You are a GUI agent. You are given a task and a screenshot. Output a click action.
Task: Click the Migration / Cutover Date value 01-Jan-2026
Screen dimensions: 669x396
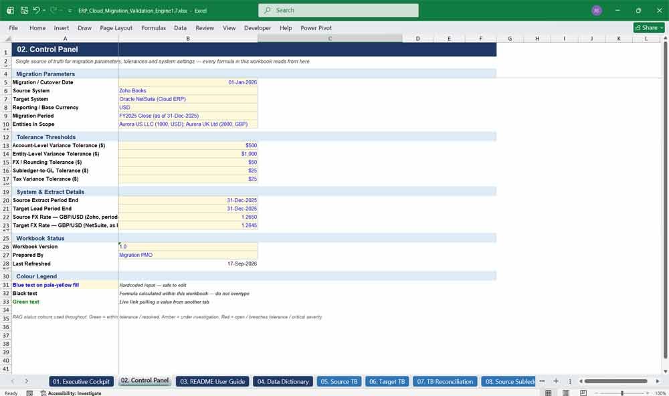tap(188, 82)
